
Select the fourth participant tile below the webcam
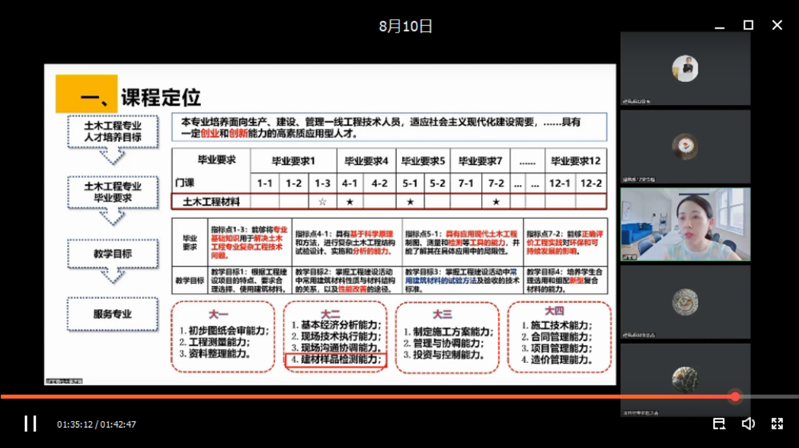pos(685,301)
